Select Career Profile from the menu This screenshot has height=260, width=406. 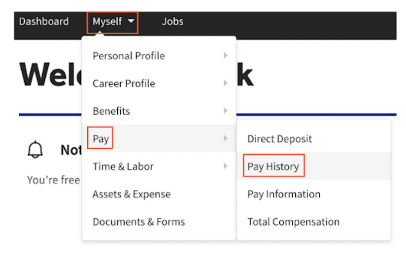click(124, 83)
